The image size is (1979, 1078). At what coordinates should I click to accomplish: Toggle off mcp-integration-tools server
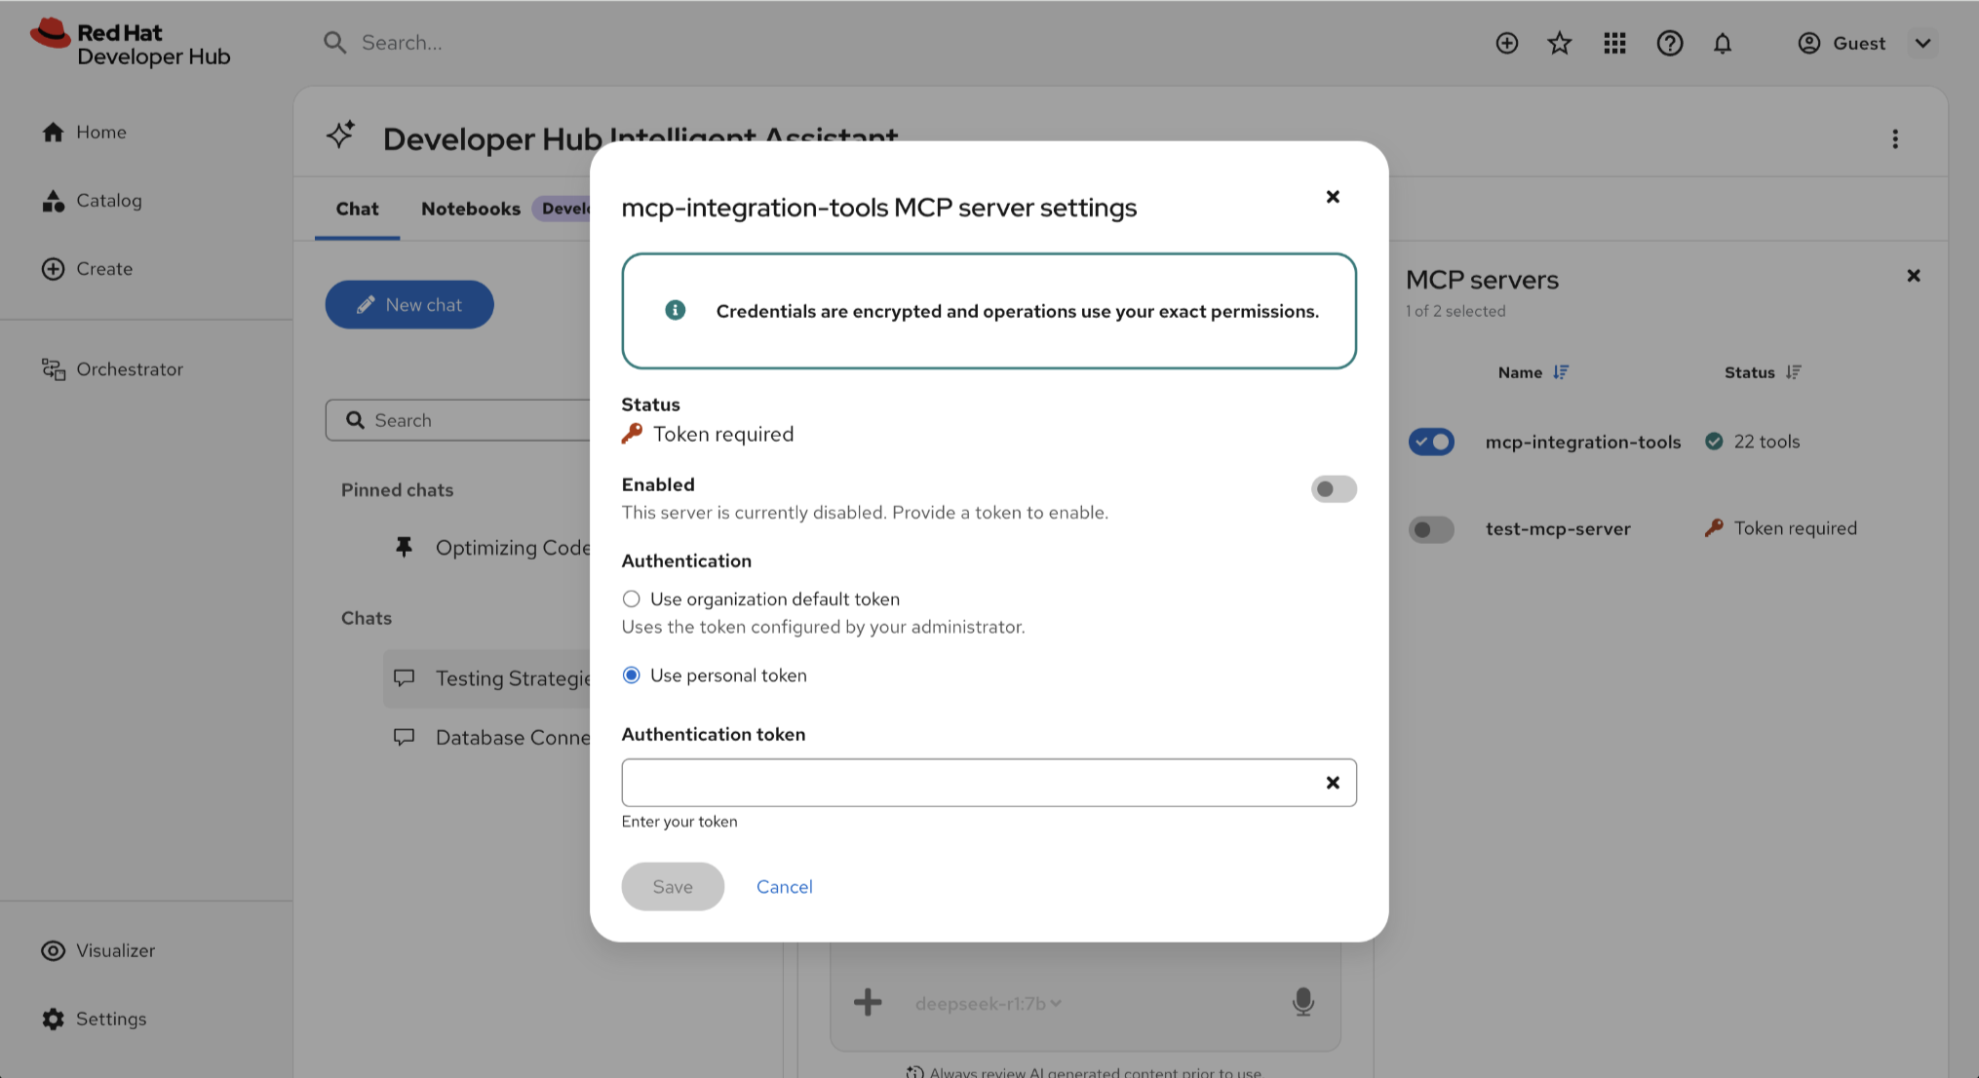[1431, 442]
